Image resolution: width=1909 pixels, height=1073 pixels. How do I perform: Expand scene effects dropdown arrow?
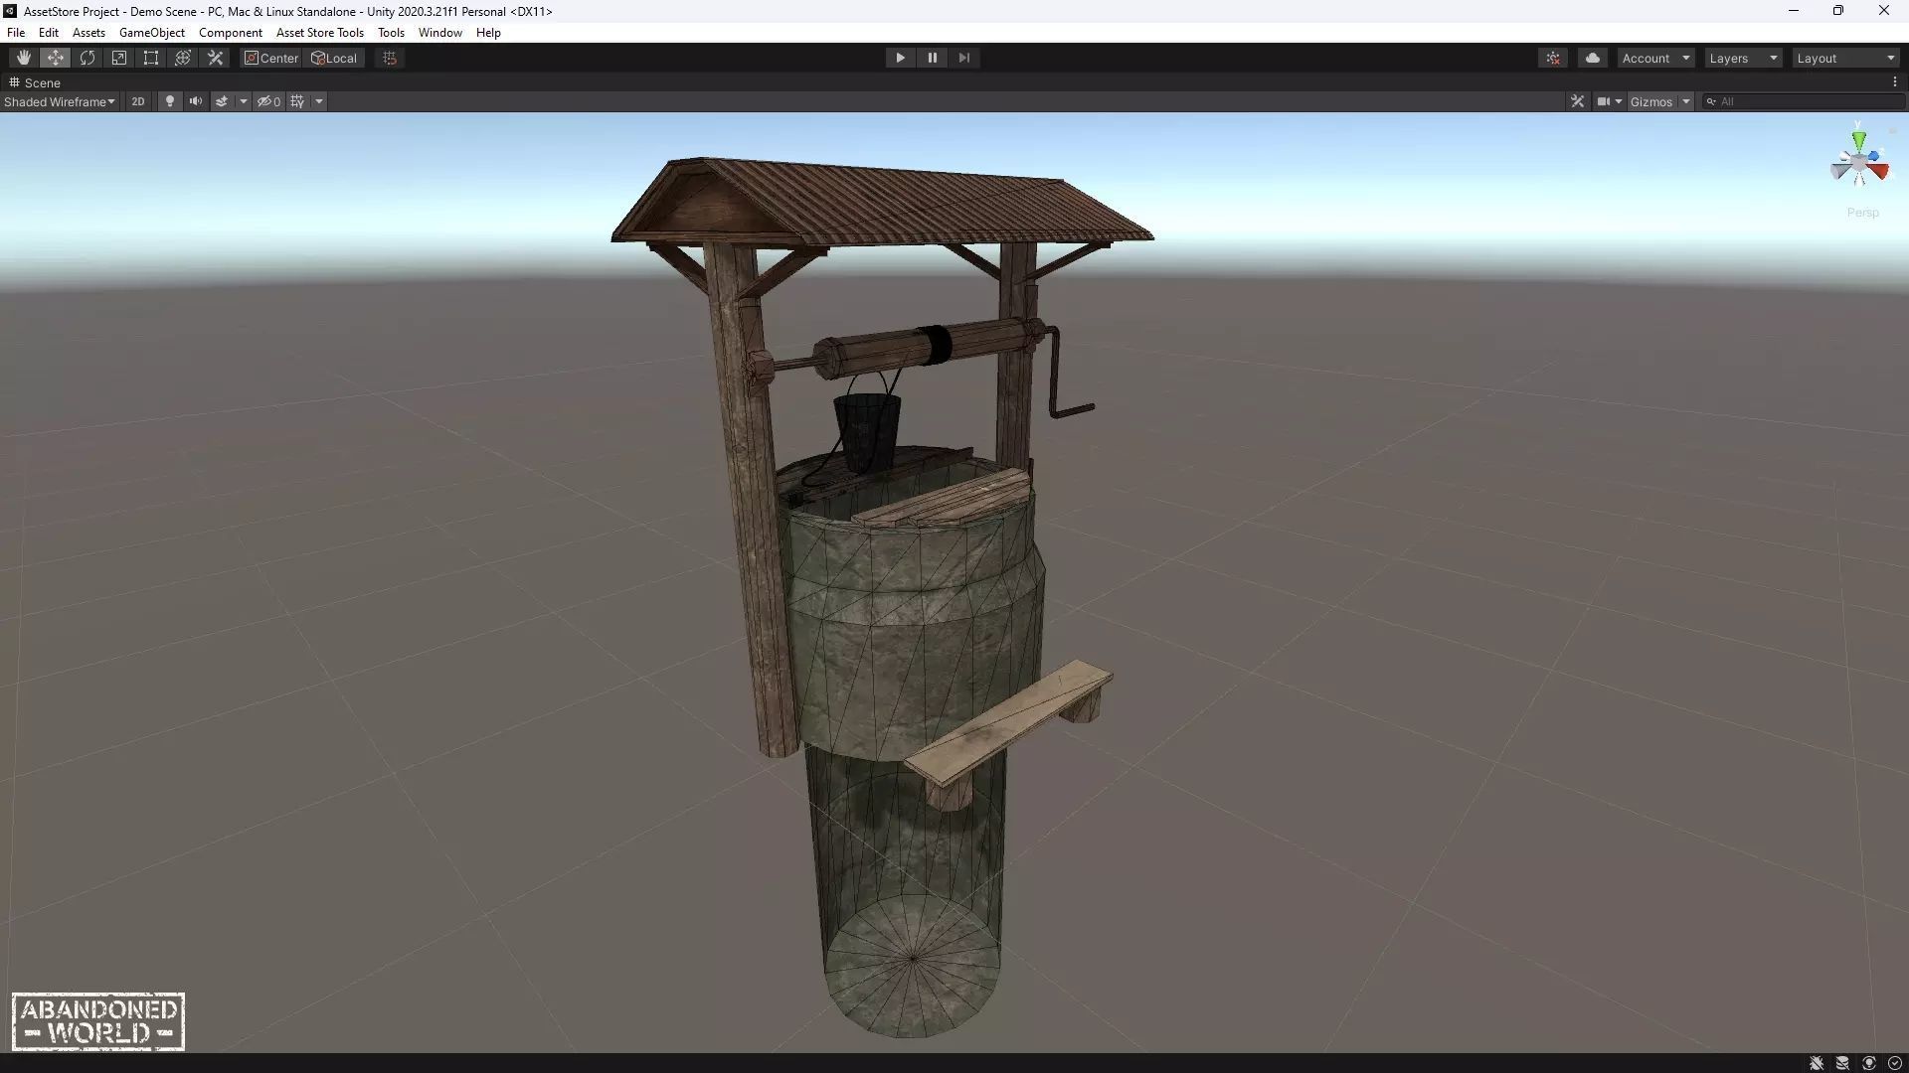pos(244,101)
